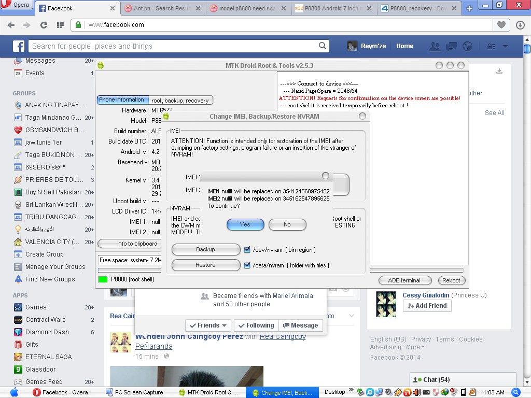The width and height of the screenshot is (531, 398).
Task: Open the Opera speed dial grid icon
Action: 61,25
